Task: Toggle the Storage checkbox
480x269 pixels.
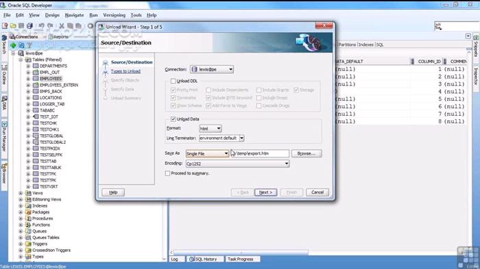Action: 296,90
